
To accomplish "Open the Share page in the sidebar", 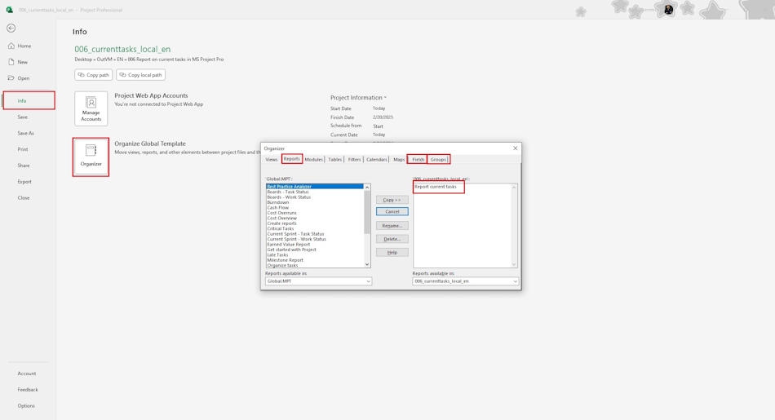I will point(23,166).
